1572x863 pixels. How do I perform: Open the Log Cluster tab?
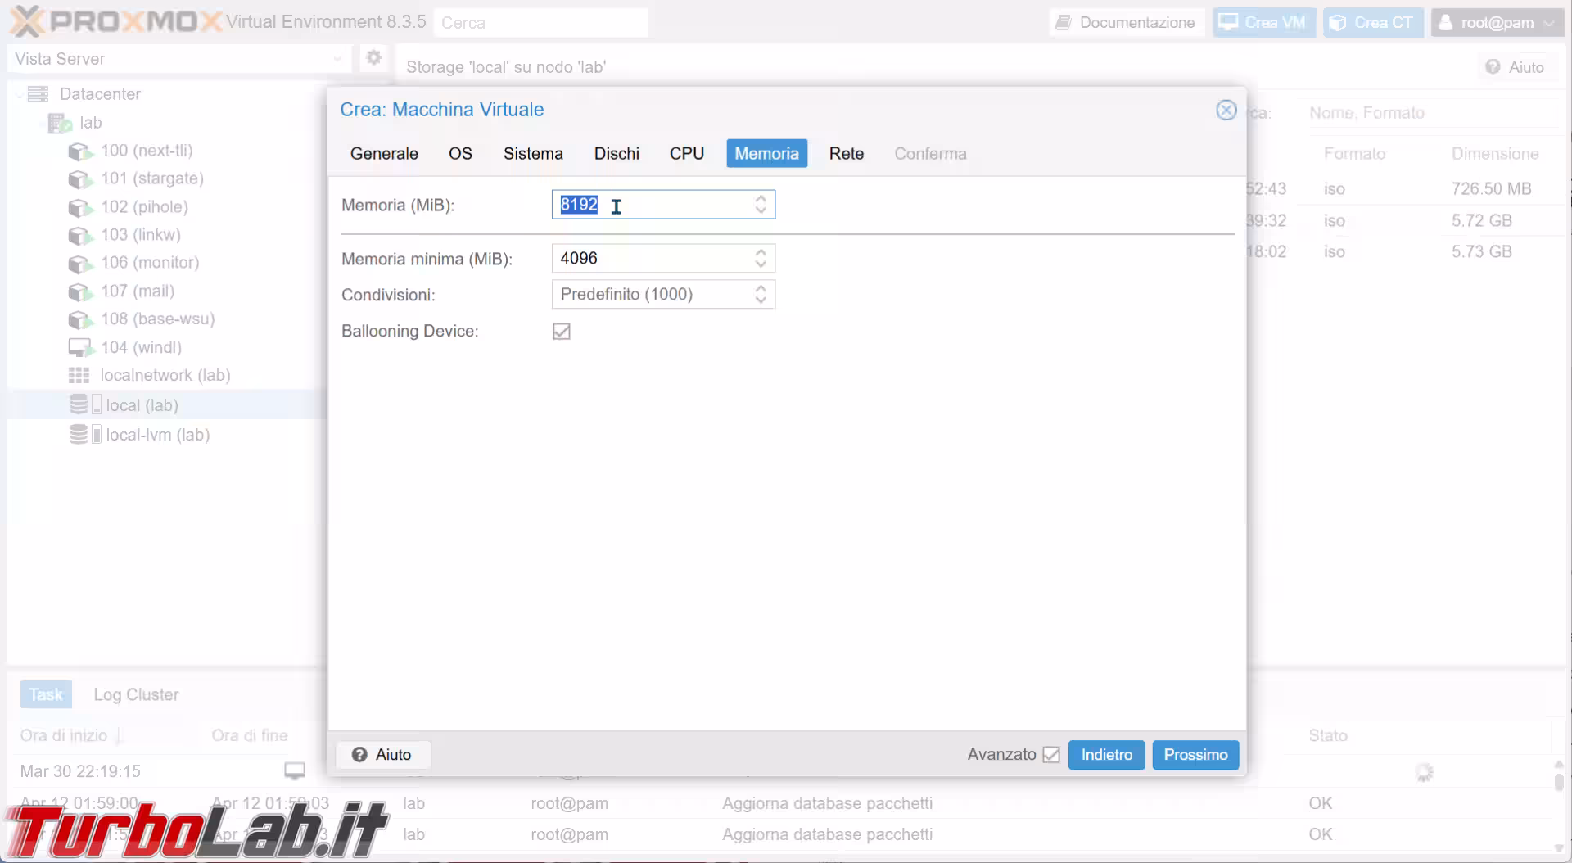[136, 695]
